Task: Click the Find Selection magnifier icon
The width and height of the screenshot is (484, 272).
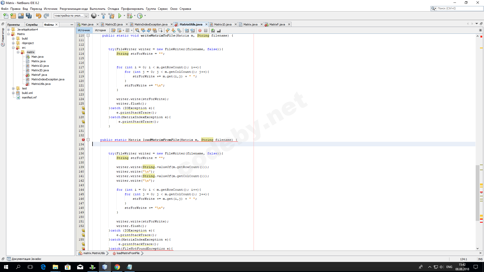Action: pos(137,30)
